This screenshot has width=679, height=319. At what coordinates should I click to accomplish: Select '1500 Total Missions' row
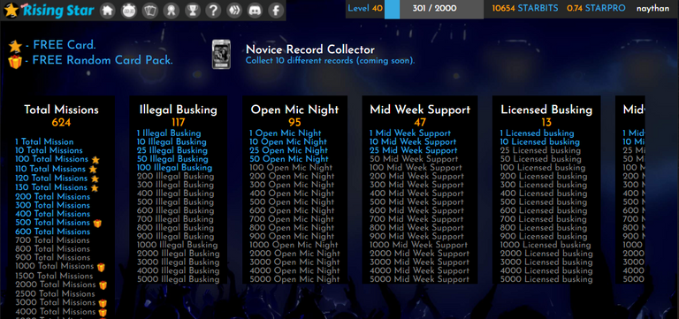tap(54, 277)
